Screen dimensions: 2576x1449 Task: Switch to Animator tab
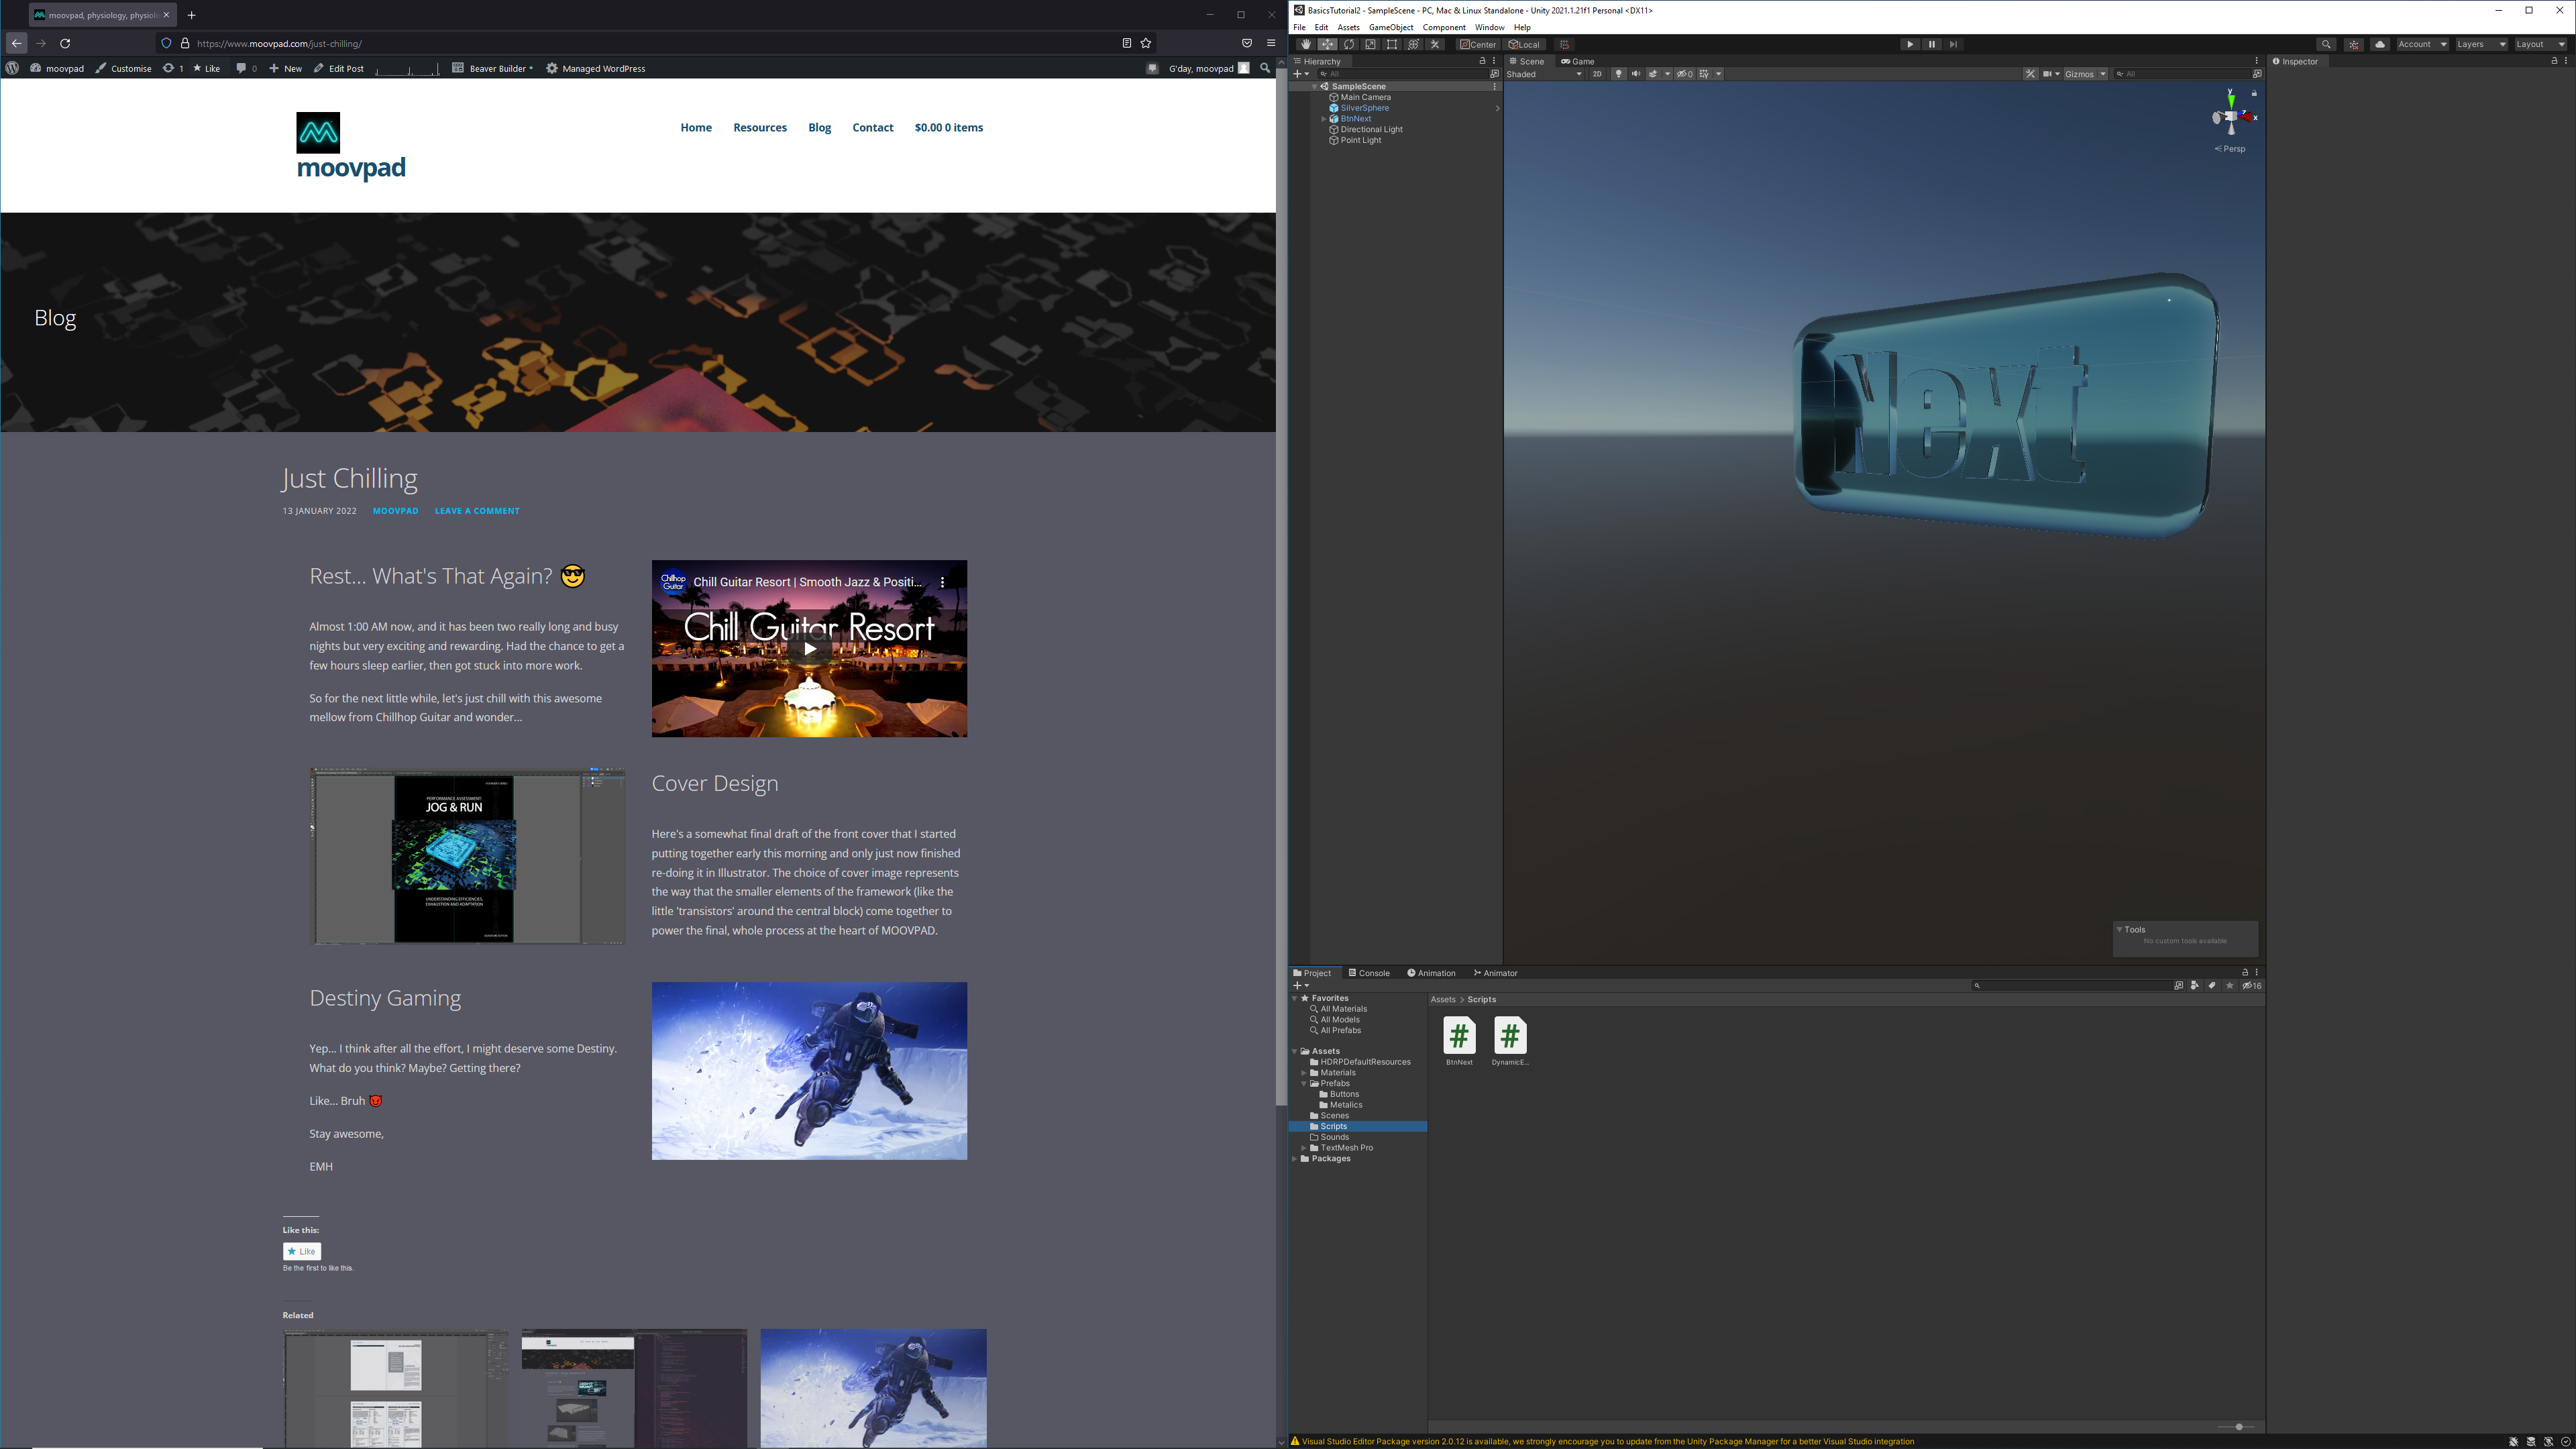tap(1495, 973)
